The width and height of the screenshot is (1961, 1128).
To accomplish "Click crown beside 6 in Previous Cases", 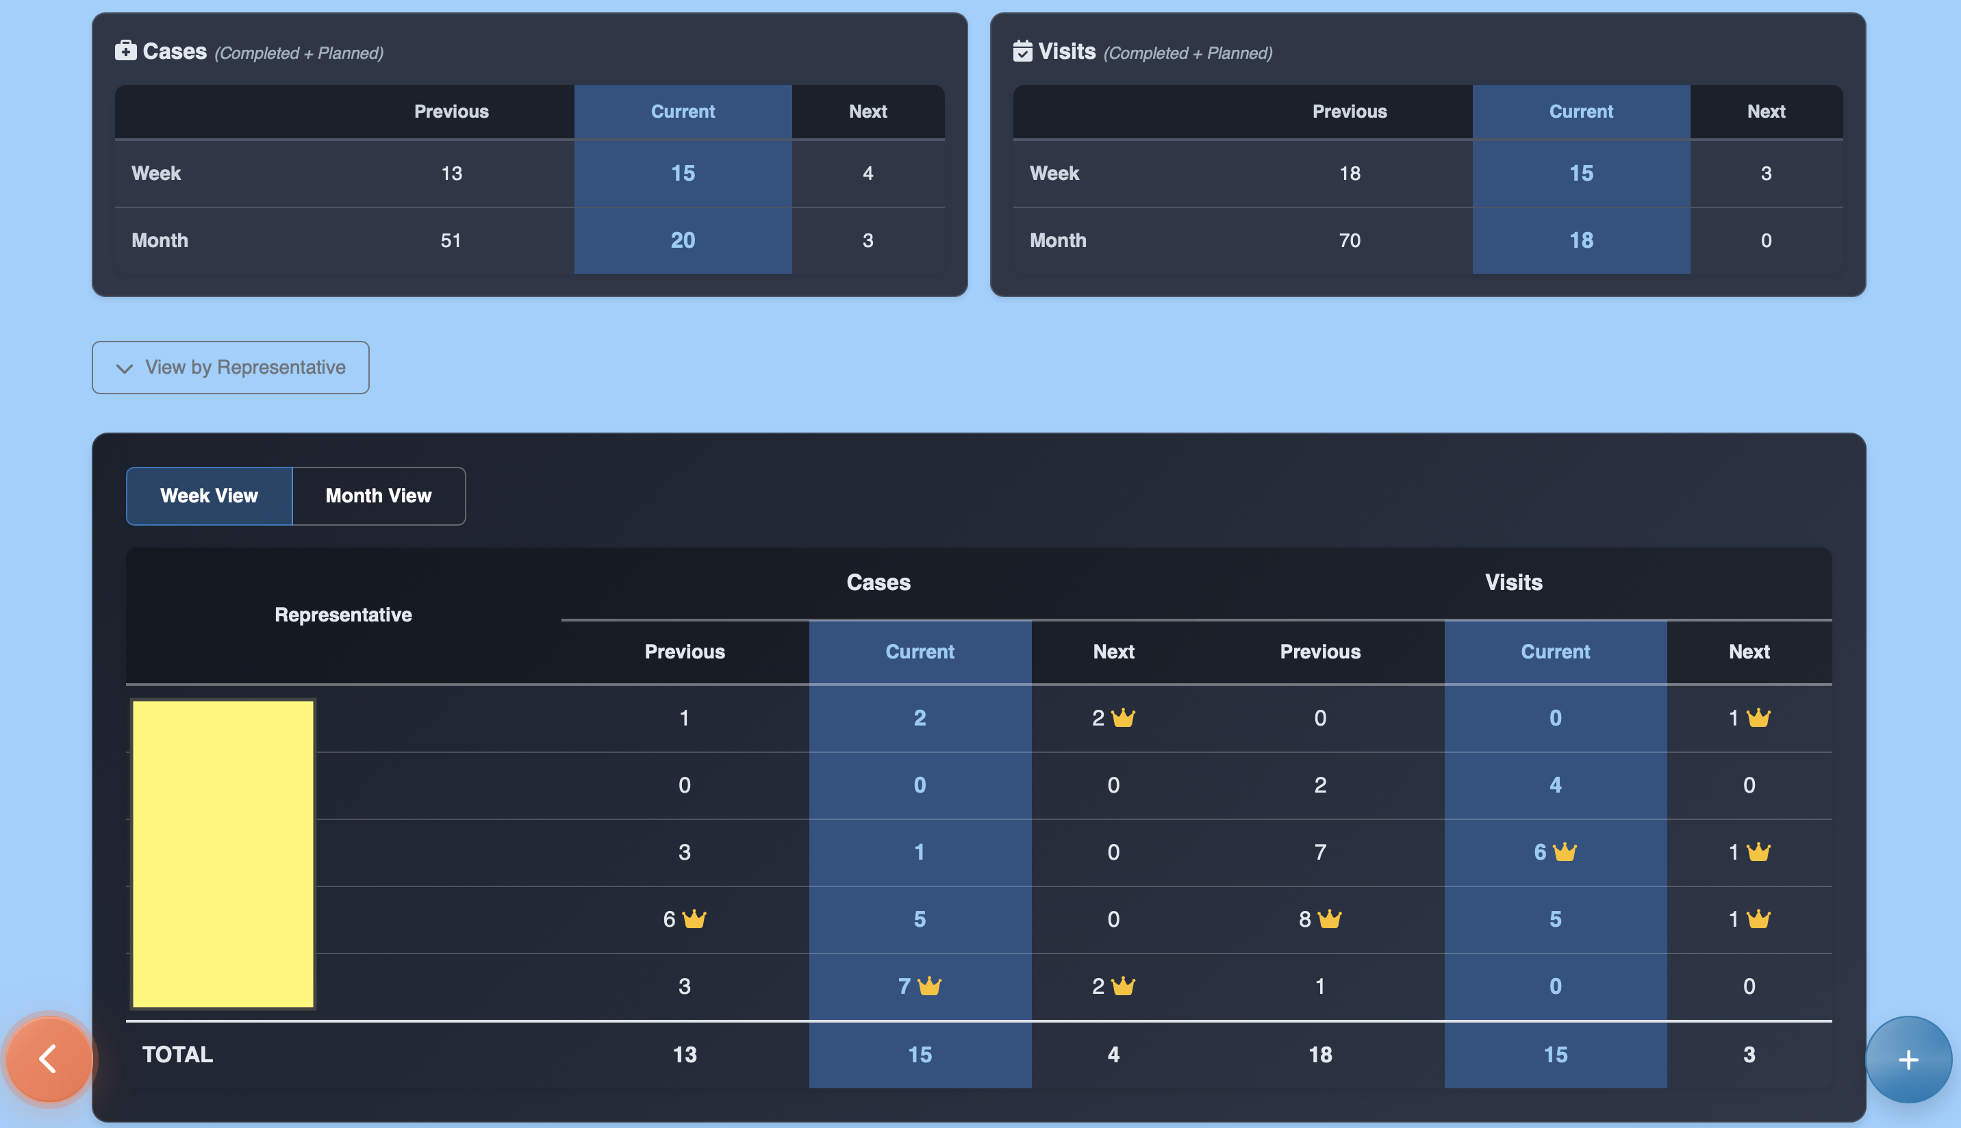I will (x=694, y=919).
